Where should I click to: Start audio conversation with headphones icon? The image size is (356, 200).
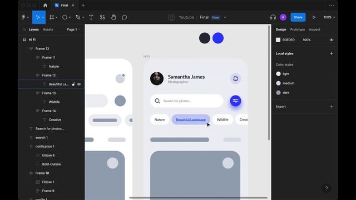(273, 17)
